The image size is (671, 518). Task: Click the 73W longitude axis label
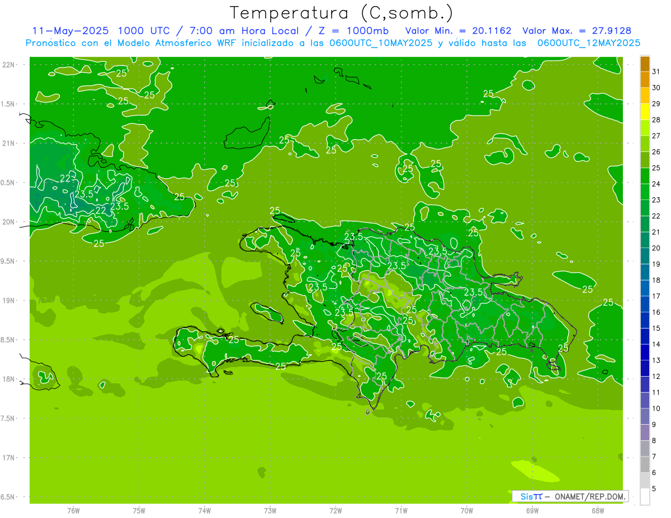(x=270, y=511)
